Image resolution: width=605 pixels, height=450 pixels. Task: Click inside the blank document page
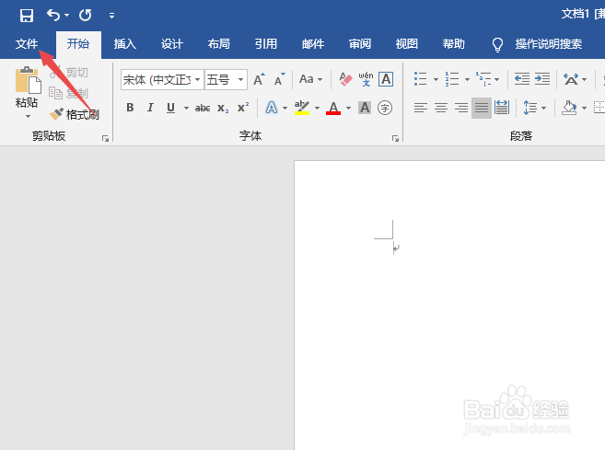[449, 305]
